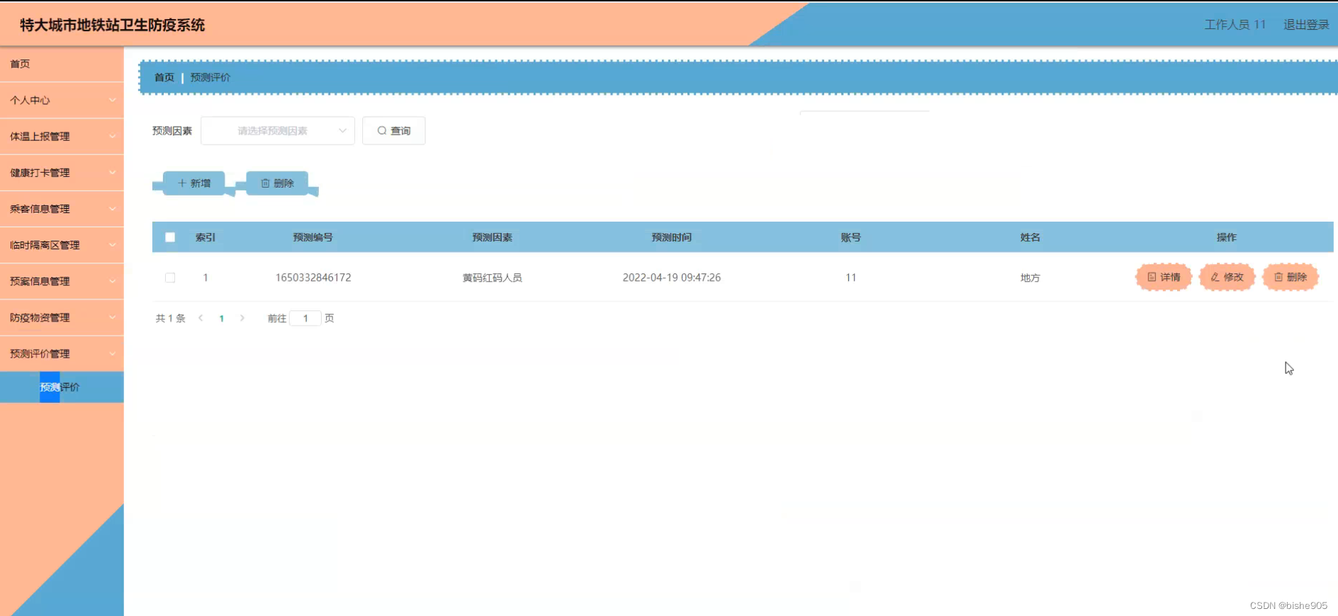Click the 新增 add button

(193, 183)
